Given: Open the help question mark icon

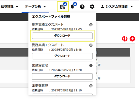Looking at the screenshot, I should click(x=82, y=7).
